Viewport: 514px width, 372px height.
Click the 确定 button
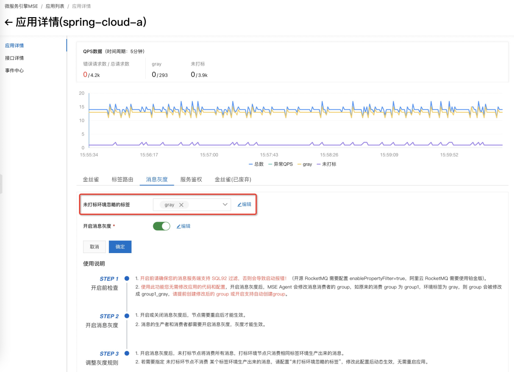(x=120, y=247)
